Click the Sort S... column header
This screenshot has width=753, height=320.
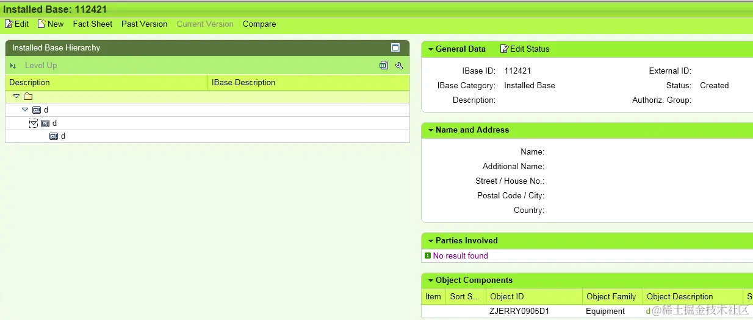click(x=466, y=296)
